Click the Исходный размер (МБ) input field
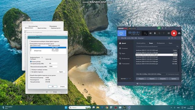 [53, 64]
